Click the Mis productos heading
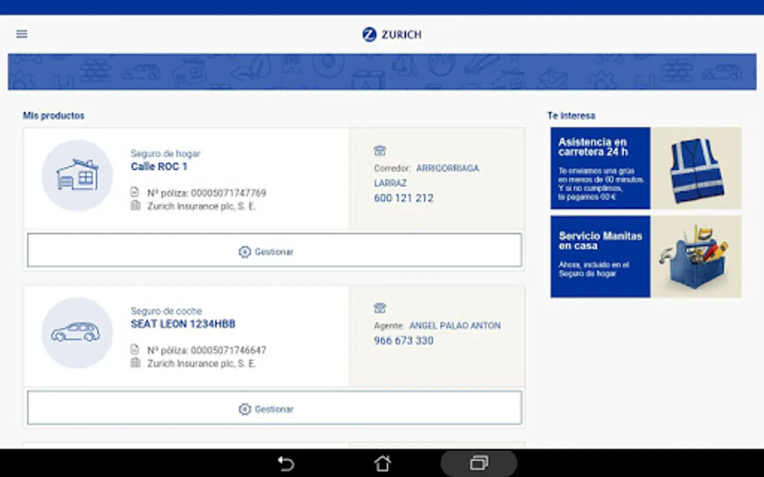Image resolution: width=764 pixels, height=477 pixels. [54, 116]
